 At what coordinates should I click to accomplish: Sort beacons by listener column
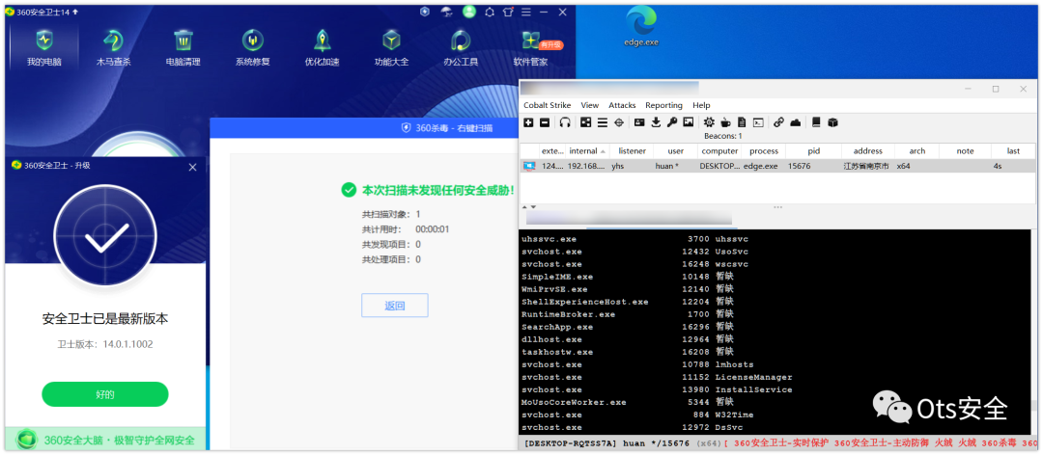tap(632, 150)
